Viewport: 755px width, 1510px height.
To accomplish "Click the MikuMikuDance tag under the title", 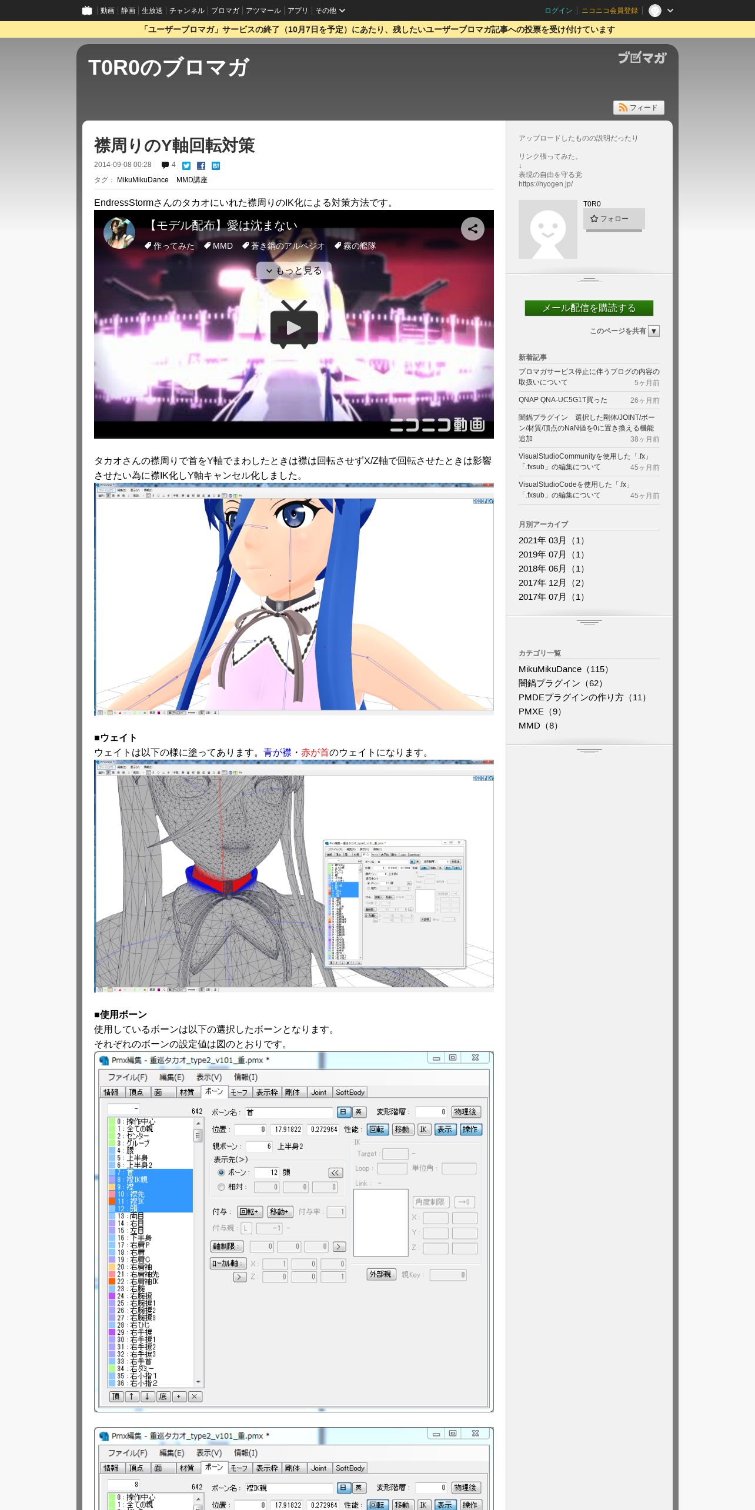I will (142, 180).
